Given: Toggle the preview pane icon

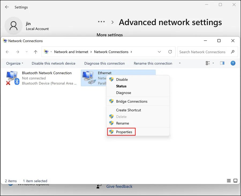Looking at the screenshot, I should point(222,63).
